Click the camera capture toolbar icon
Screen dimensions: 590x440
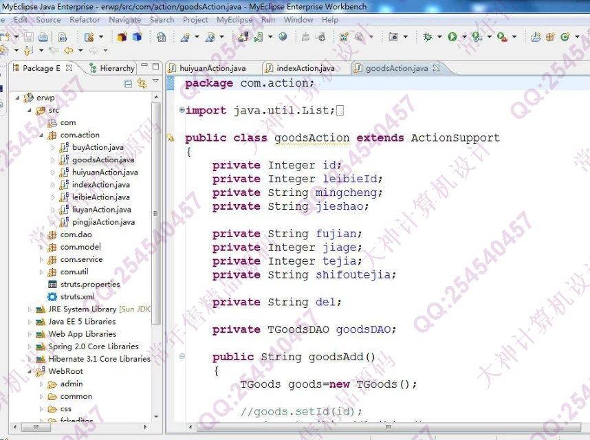[393, 36]
